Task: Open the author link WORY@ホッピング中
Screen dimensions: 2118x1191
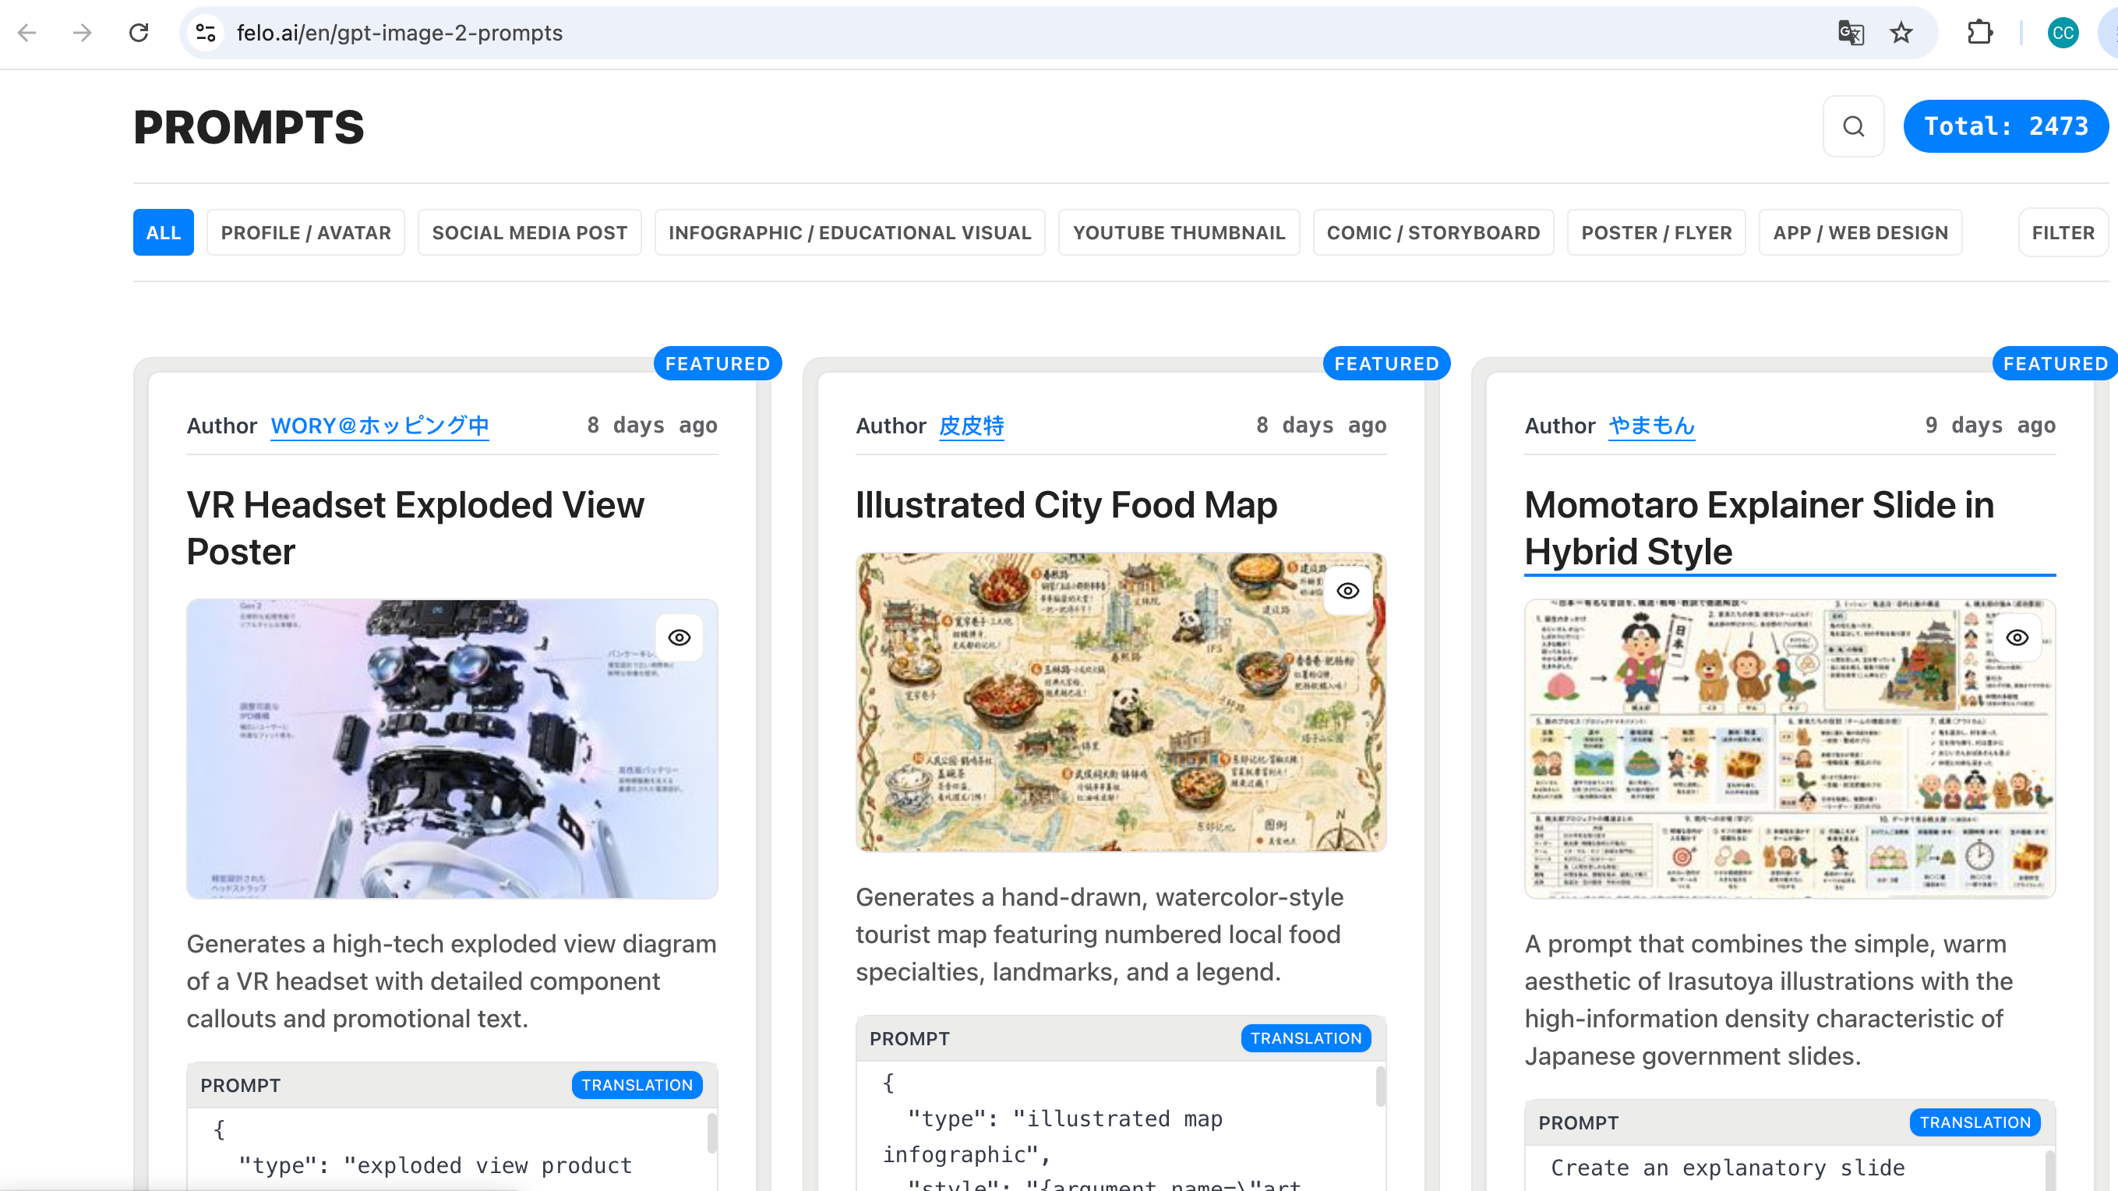Action: [379, 426]
